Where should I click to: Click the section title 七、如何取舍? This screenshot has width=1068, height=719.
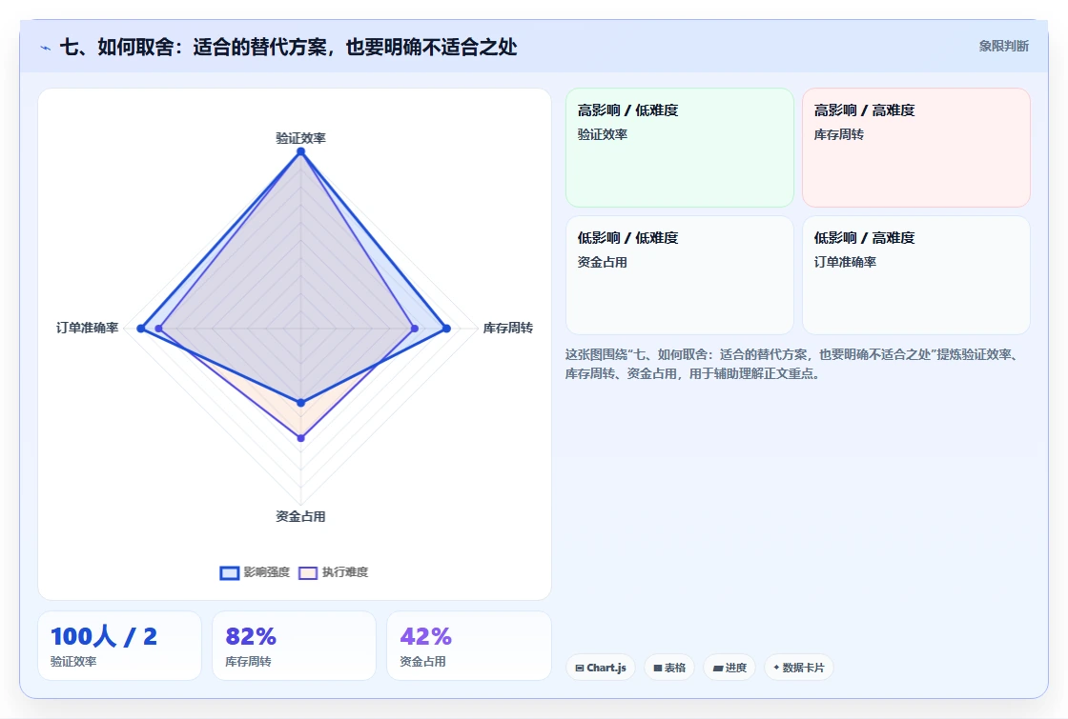288,47
